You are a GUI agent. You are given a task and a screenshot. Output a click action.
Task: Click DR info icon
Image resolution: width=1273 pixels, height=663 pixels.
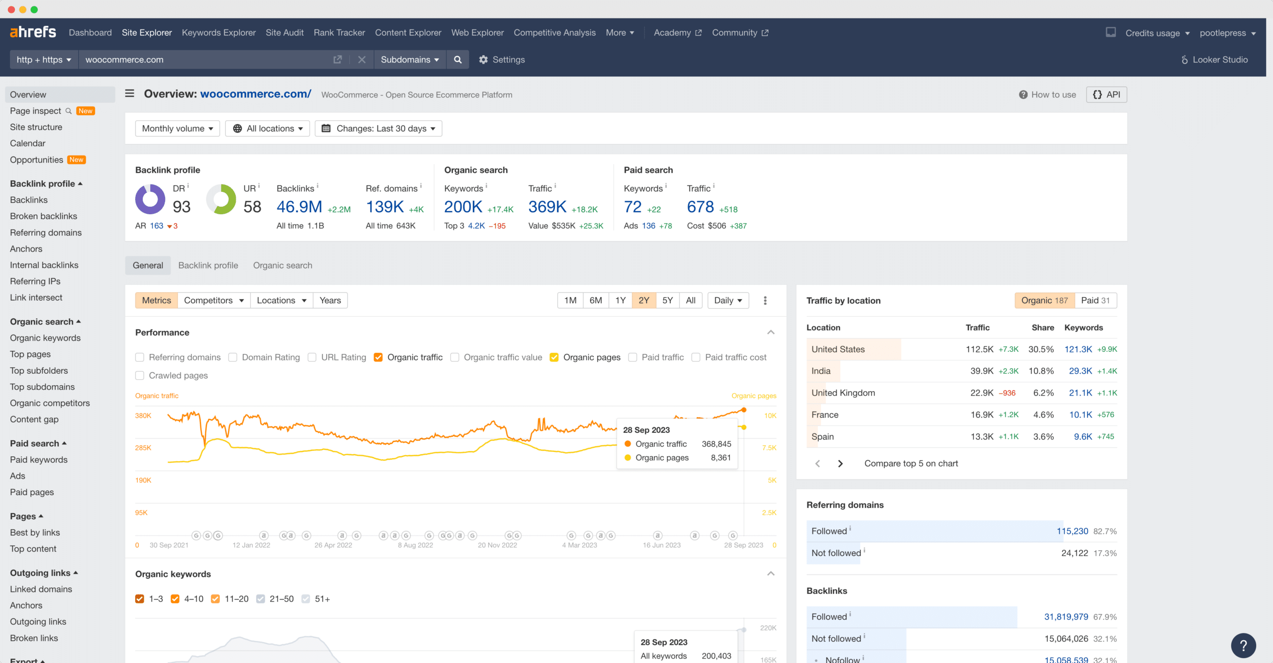pyautogui.click(x=188, y=186)
